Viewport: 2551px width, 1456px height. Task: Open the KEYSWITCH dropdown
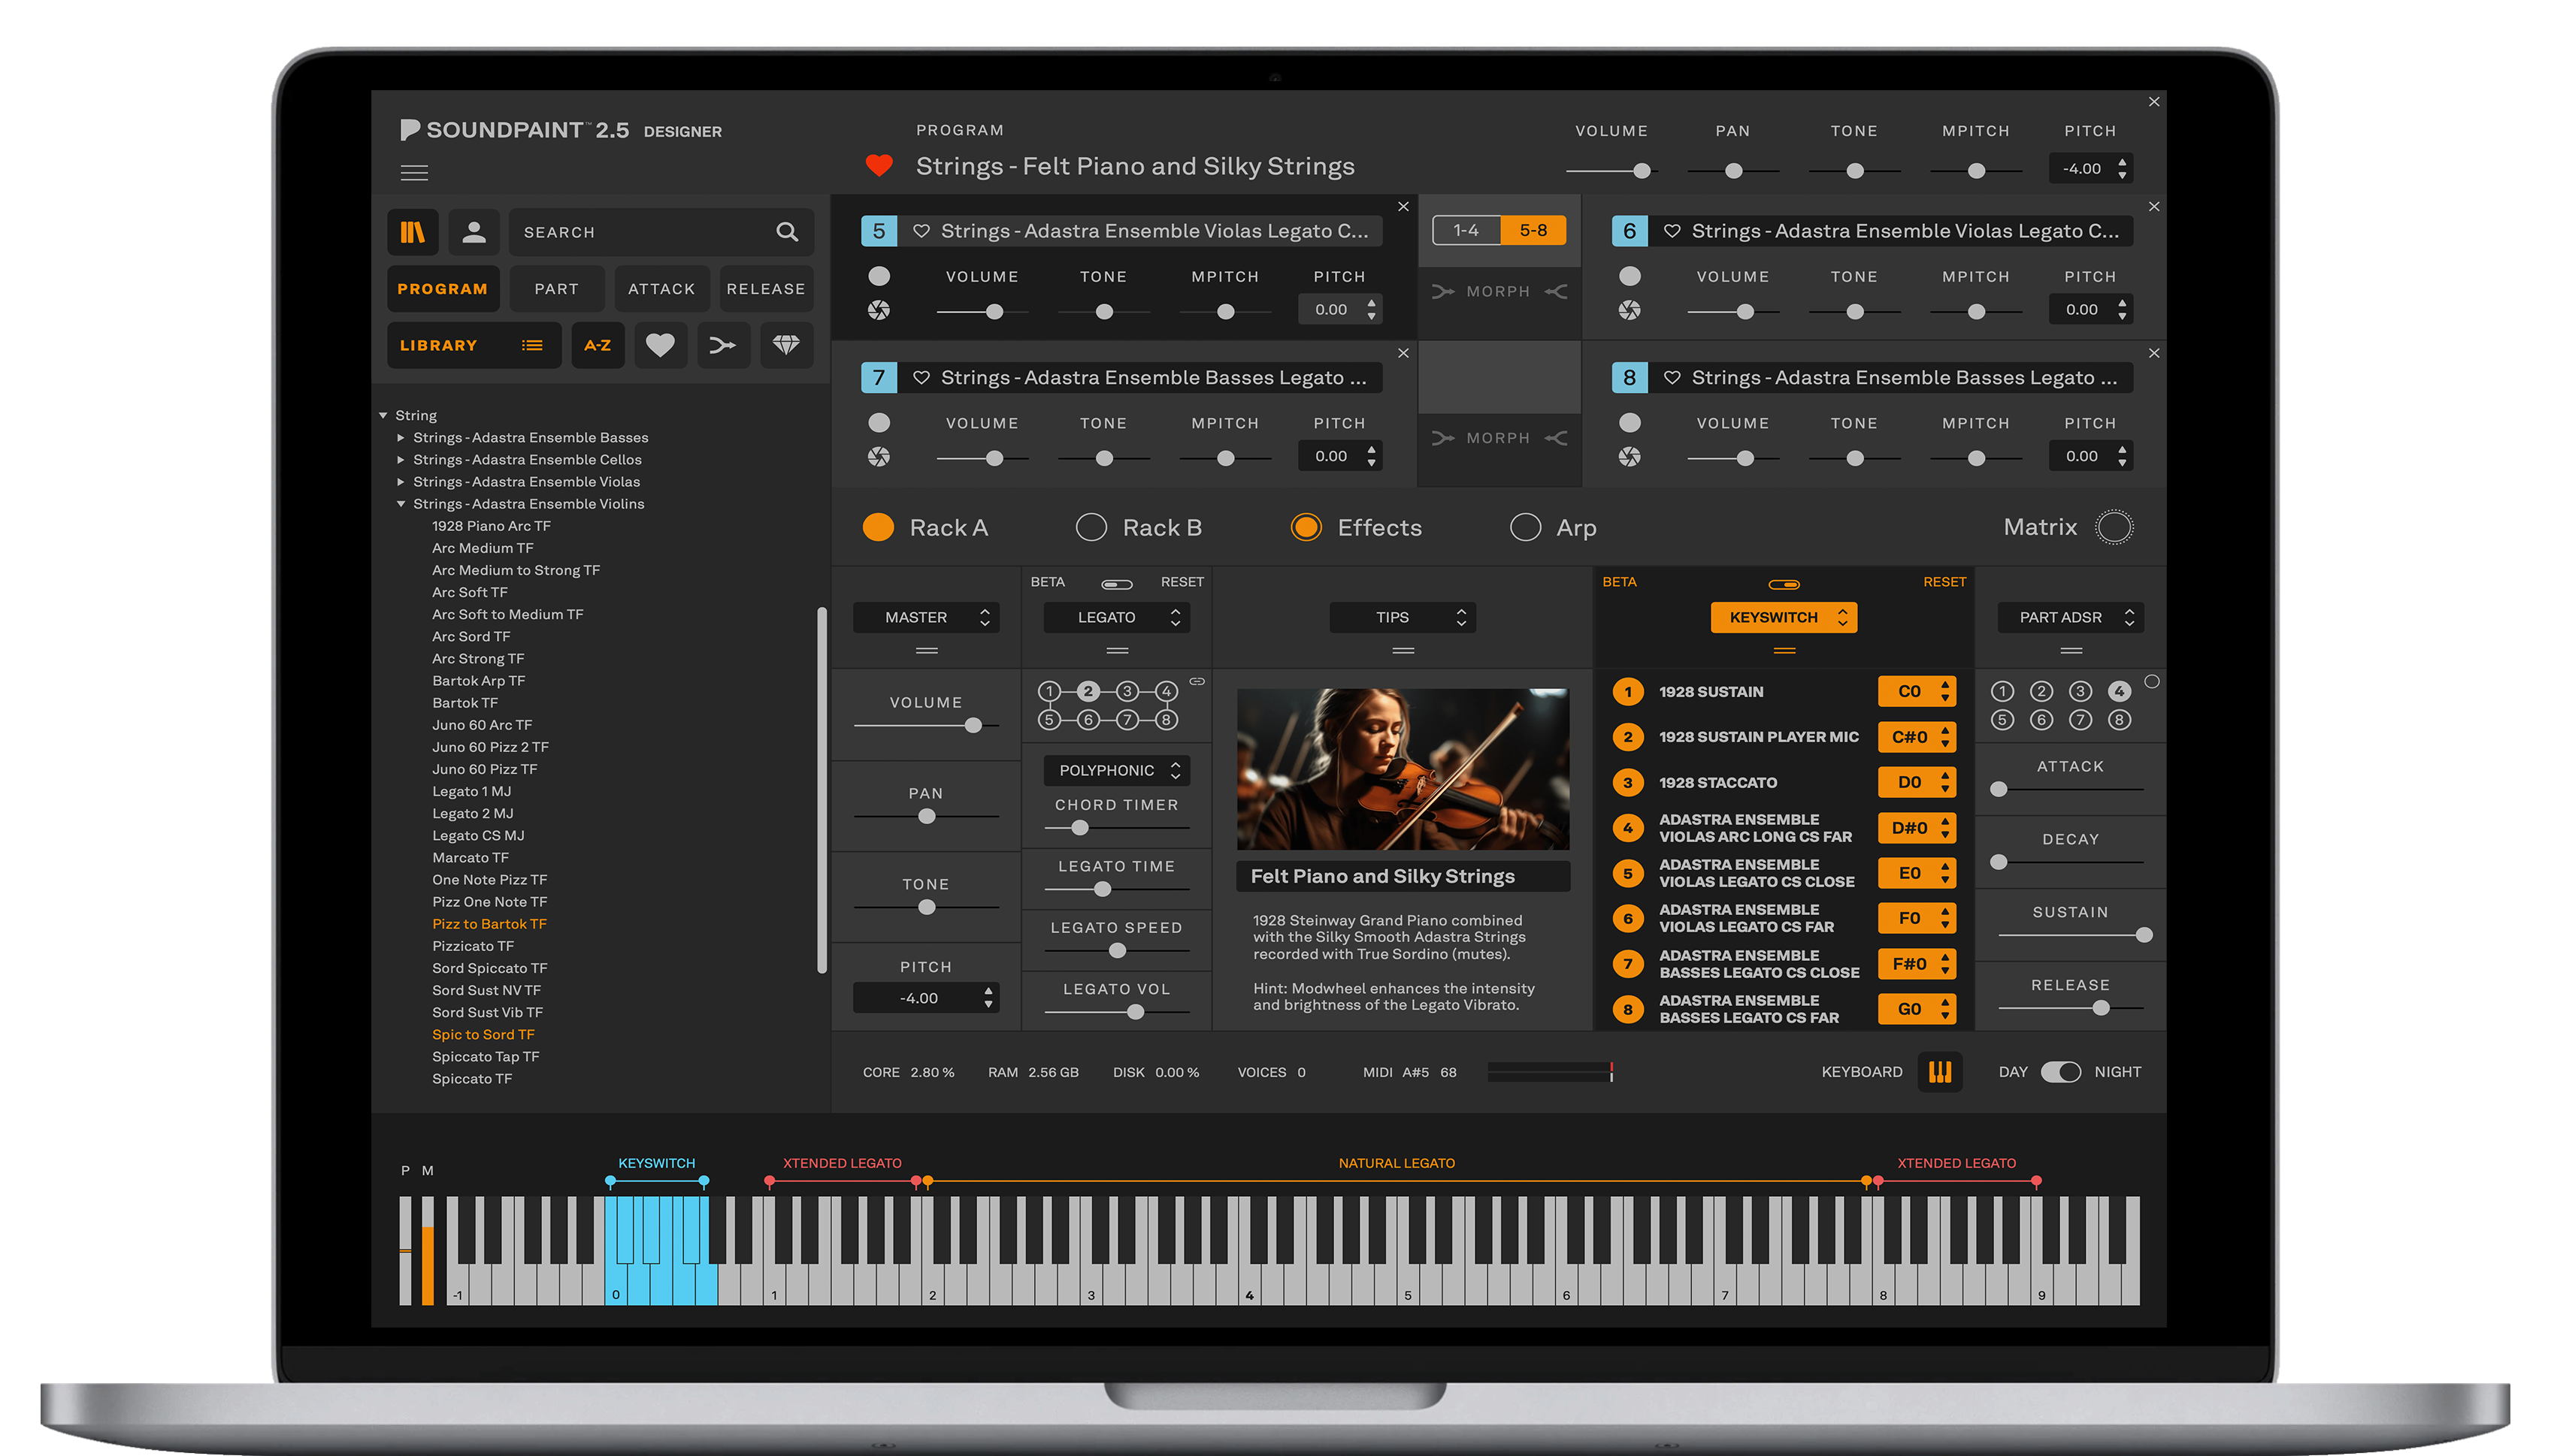tap(1784, 618)
